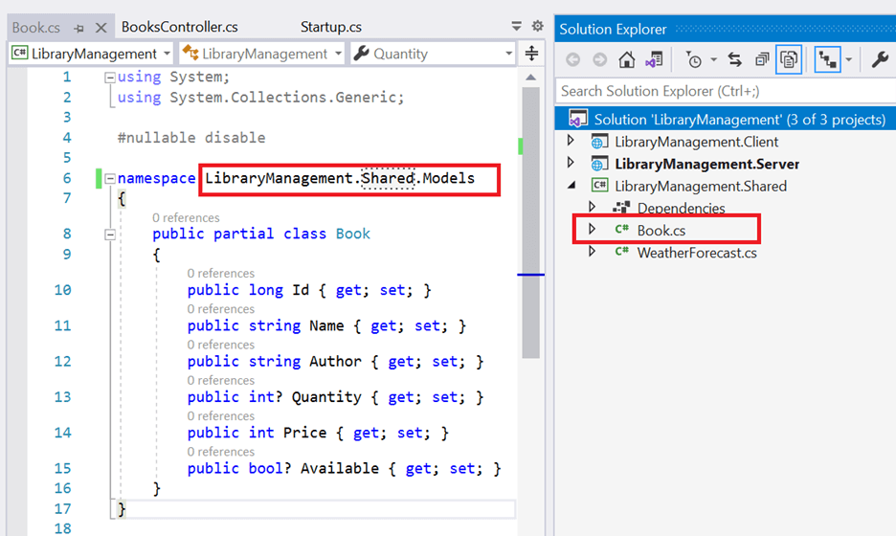Collapse the Book class code block
The height and width of the screenshot is (536, 896).
[110, 234]
